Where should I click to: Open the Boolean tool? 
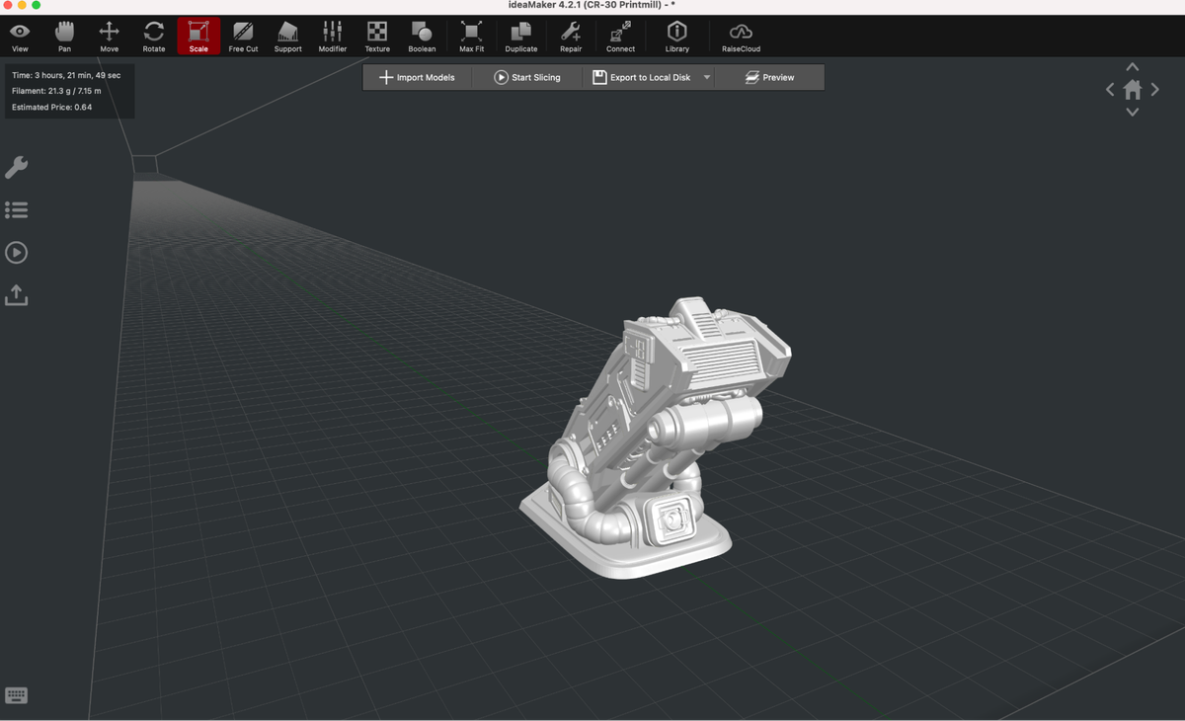click(x=422, y=36)
